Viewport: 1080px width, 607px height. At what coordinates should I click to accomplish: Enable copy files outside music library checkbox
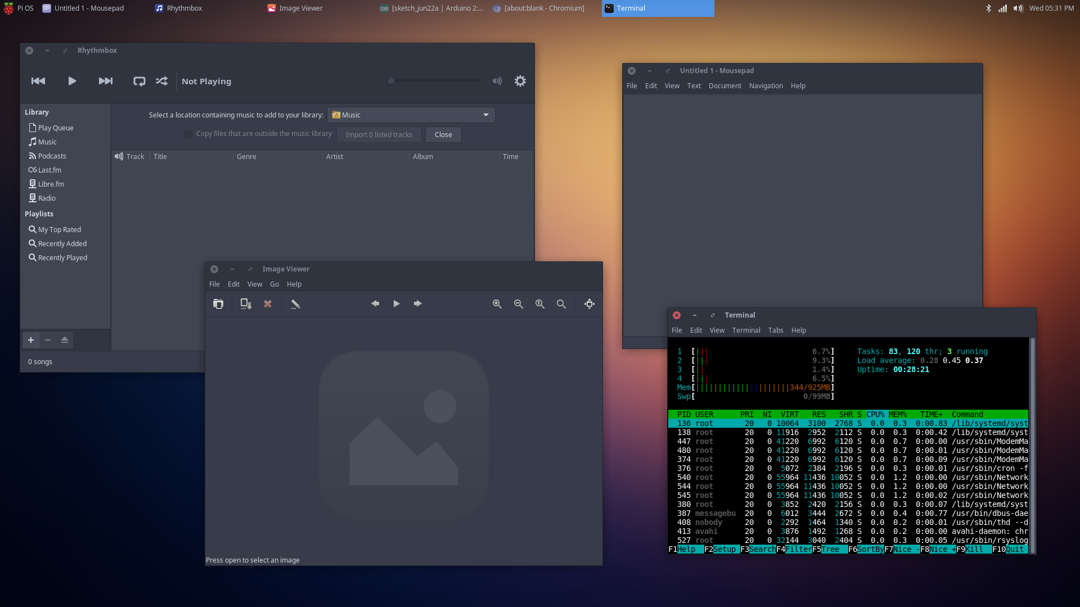click(x=188, y=134)
